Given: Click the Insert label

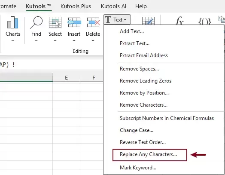Looking at the screenshot, I should pyautogui.click(x=74, y=34).
